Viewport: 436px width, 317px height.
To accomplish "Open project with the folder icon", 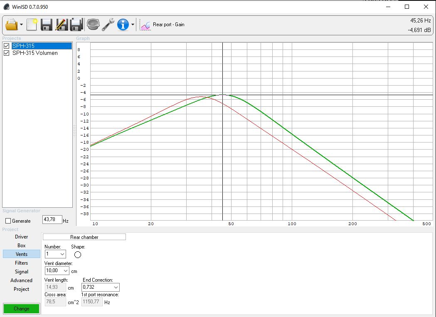I will click(11, 25).
